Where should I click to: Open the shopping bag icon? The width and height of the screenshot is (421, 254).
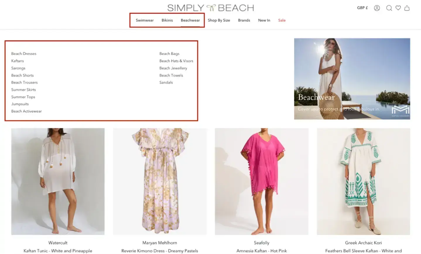pyautogui.click(x=407, y=8)
